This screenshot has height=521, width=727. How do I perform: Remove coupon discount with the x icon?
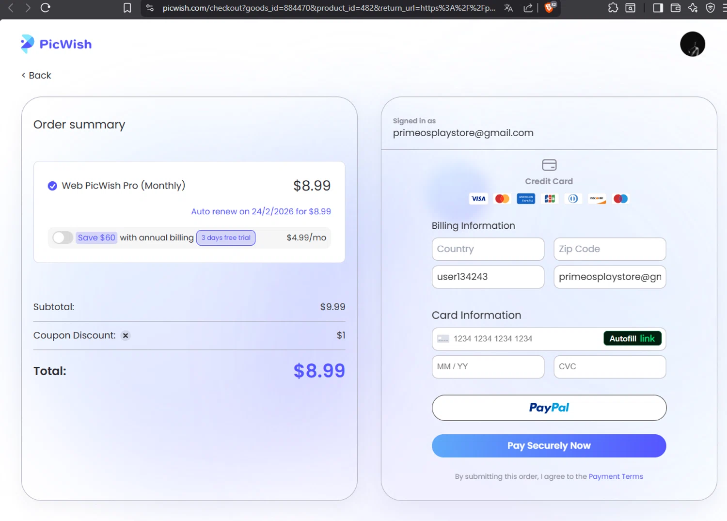(x=126, y=335)
